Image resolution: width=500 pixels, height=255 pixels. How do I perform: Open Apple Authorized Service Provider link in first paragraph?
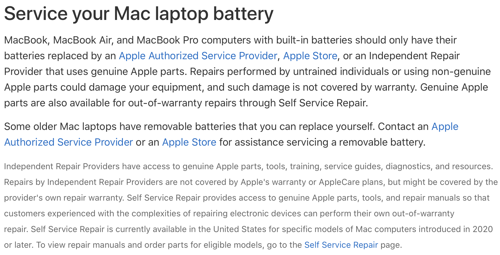coord(198,56)
